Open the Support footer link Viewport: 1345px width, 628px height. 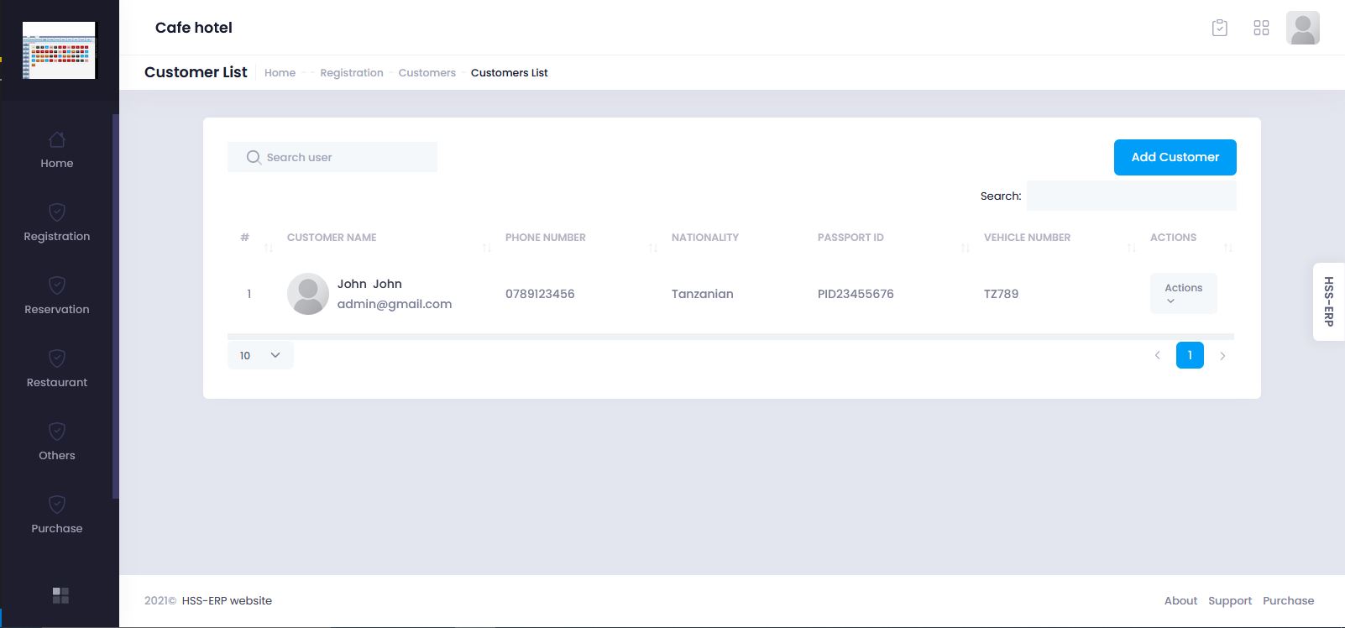pyautogui.click(x=1229, y=600)
